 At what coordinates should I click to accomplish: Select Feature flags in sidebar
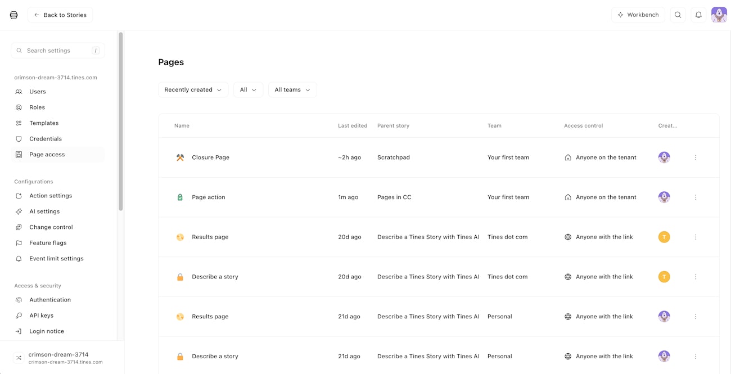coord(48,243)
